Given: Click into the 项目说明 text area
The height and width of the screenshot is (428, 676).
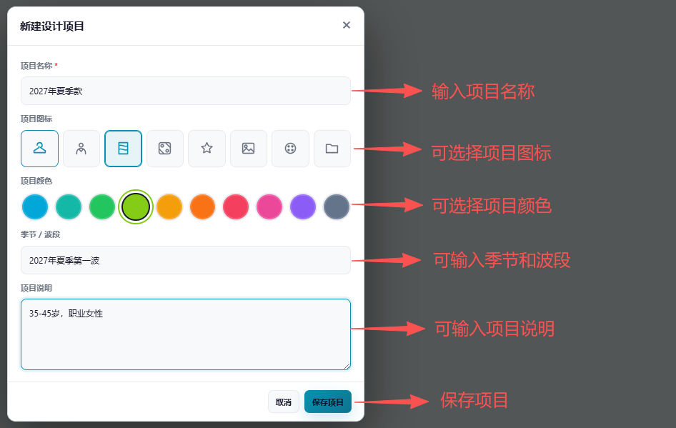Looking at the screenshot, I should (x=186, y=334).
